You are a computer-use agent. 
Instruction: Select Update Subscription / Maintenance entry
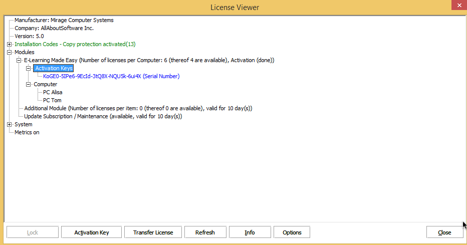[x=103, y=117]
